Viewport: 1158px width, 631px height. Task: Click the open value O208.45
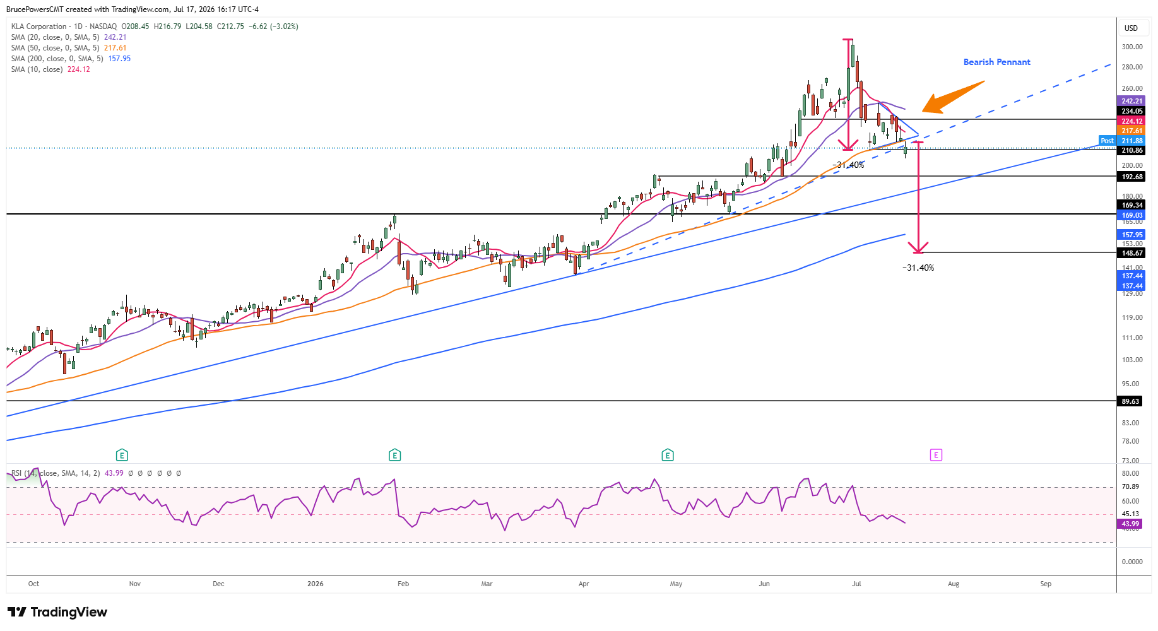(x=136, y=27)
